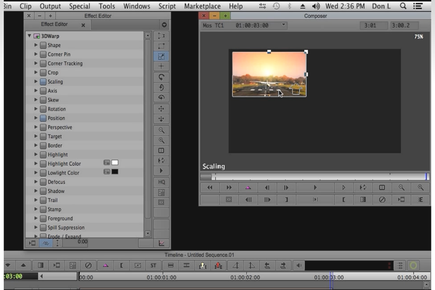Open the Mas TC1 timecode dropdown

[x=284, y=25]
